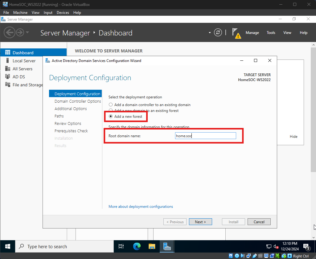This screenshot has height=259, width=316.
Task: Open VirtualBox Devices menu
Action: pos(63,13)
